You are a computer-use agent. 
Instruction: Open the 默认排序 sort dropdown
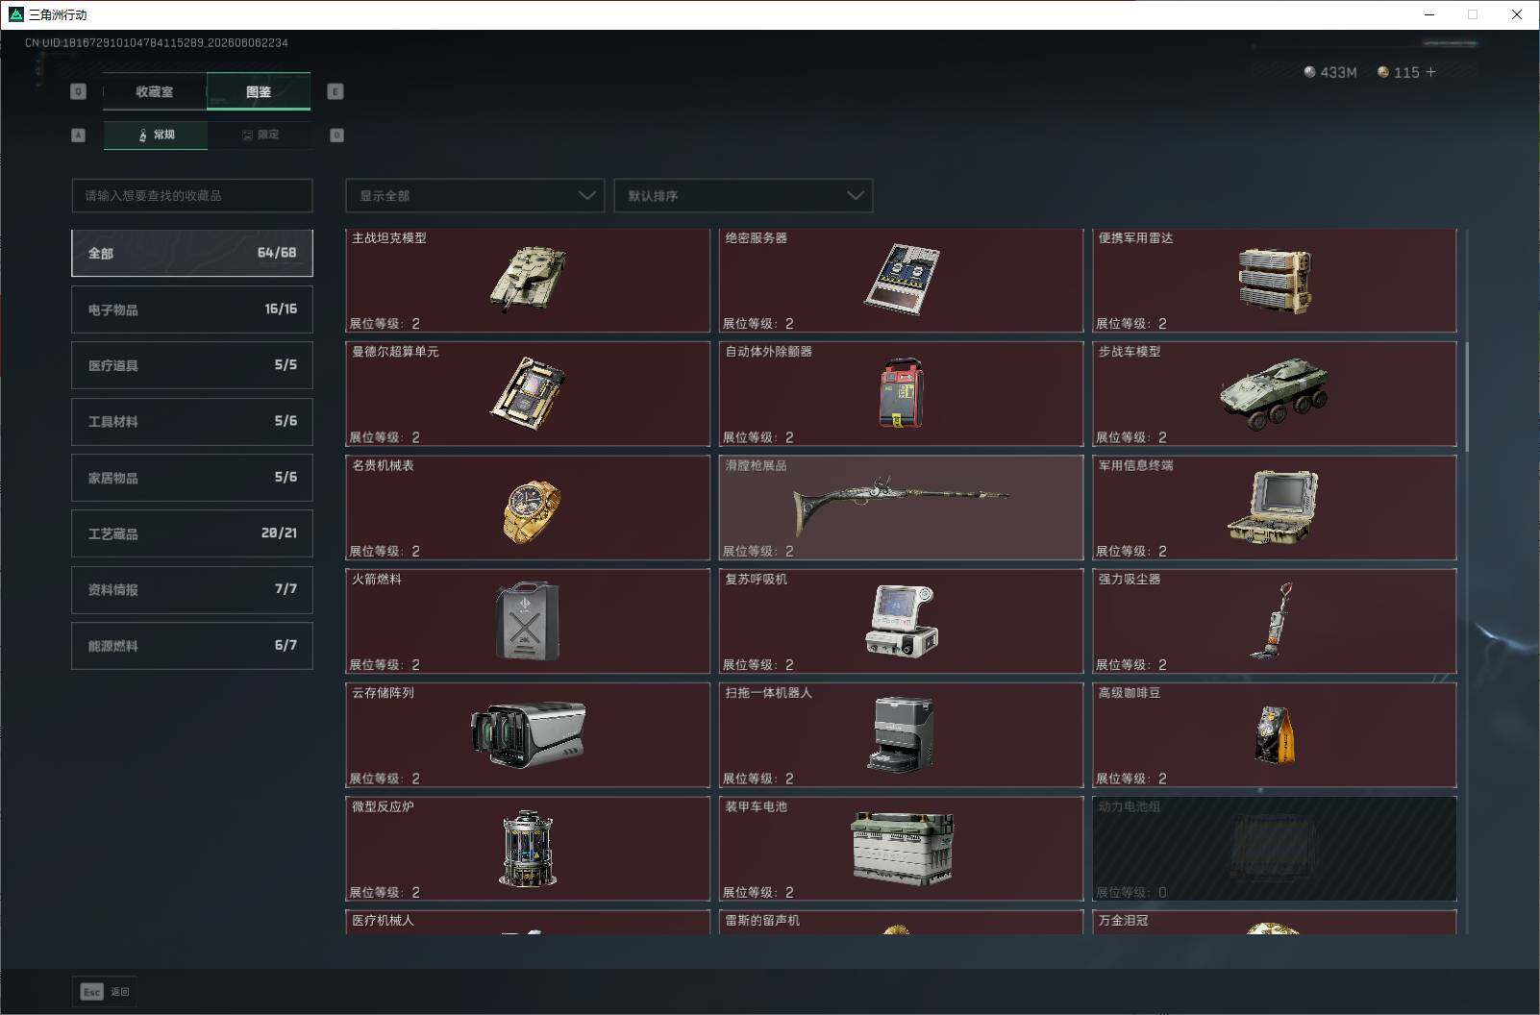743,195
